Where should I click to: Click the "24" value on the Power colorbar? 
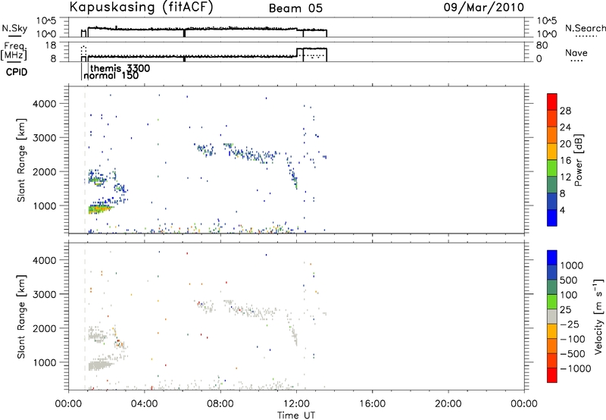point(565,127)
